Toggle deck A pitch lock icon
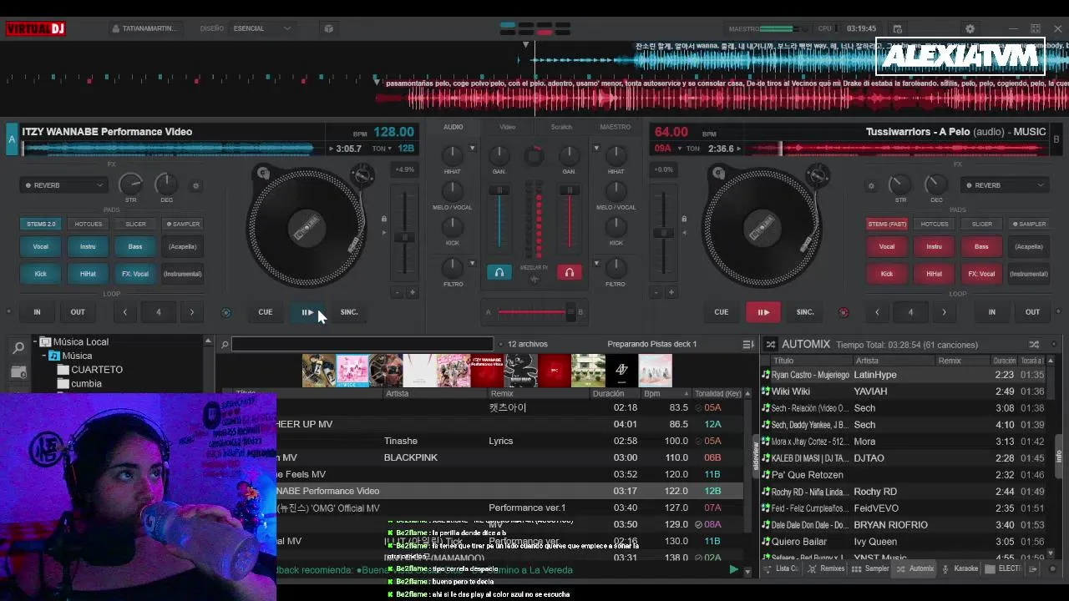This screenshot has width=1069, height=601. pos(383,220)
